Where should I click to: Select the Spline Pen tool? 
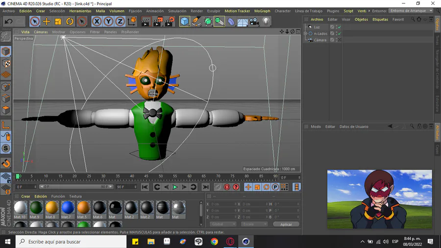tap(196, 22)
